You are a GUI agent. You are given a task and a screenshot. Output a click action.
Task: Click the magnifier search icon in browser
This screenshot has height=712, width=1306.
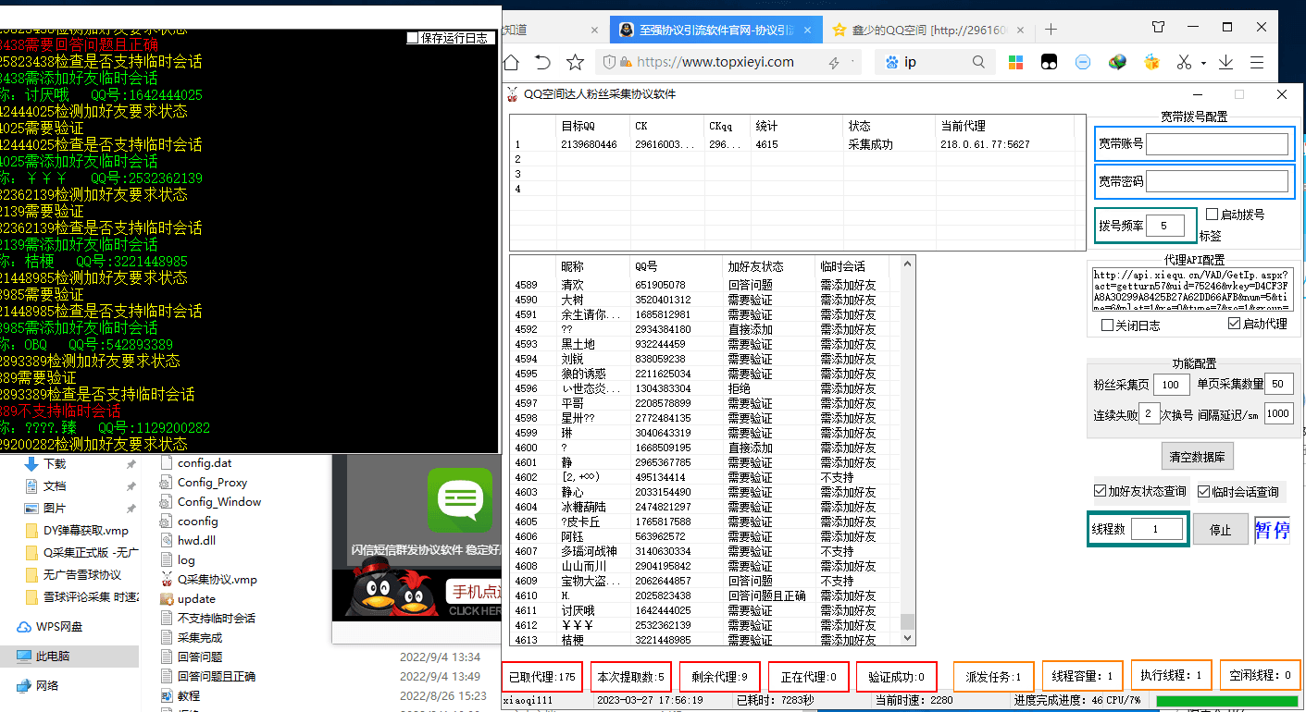click(x=979, y=63)
